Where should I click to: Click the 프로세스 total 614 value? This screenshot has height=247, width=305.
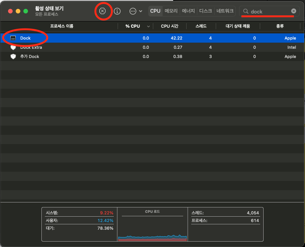255,220
